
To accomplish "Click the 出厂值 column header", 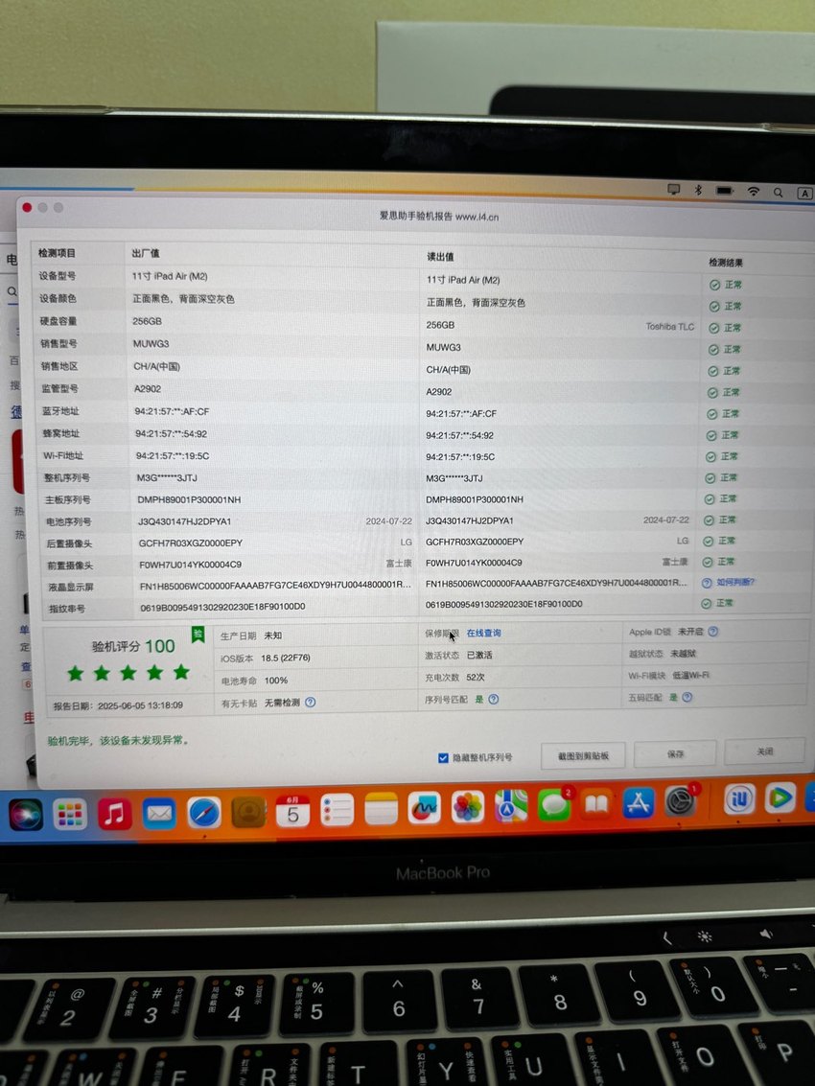I will coord(146,253).
